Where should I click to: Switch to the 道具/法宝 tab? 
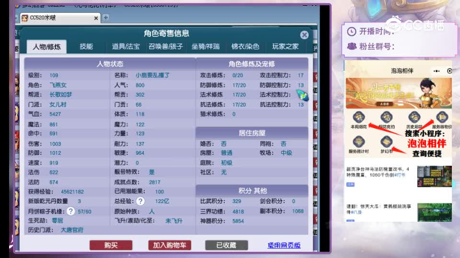point(126,46)
